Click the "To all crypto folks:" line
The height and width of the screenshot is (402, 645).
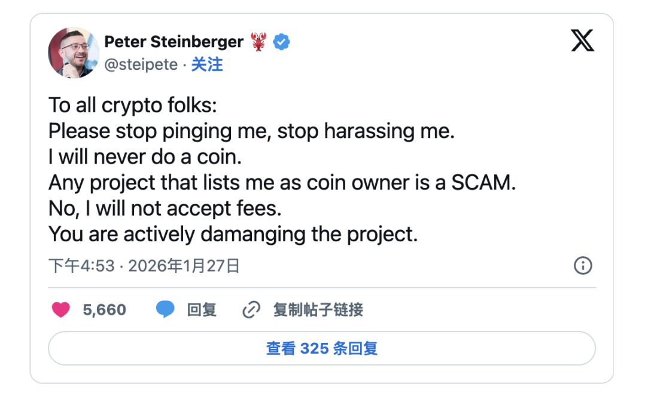[x=132, y=105]
